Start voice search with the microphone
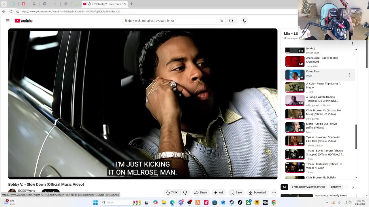The width and height of the screenshot is (369, 207). click(244, 21)
